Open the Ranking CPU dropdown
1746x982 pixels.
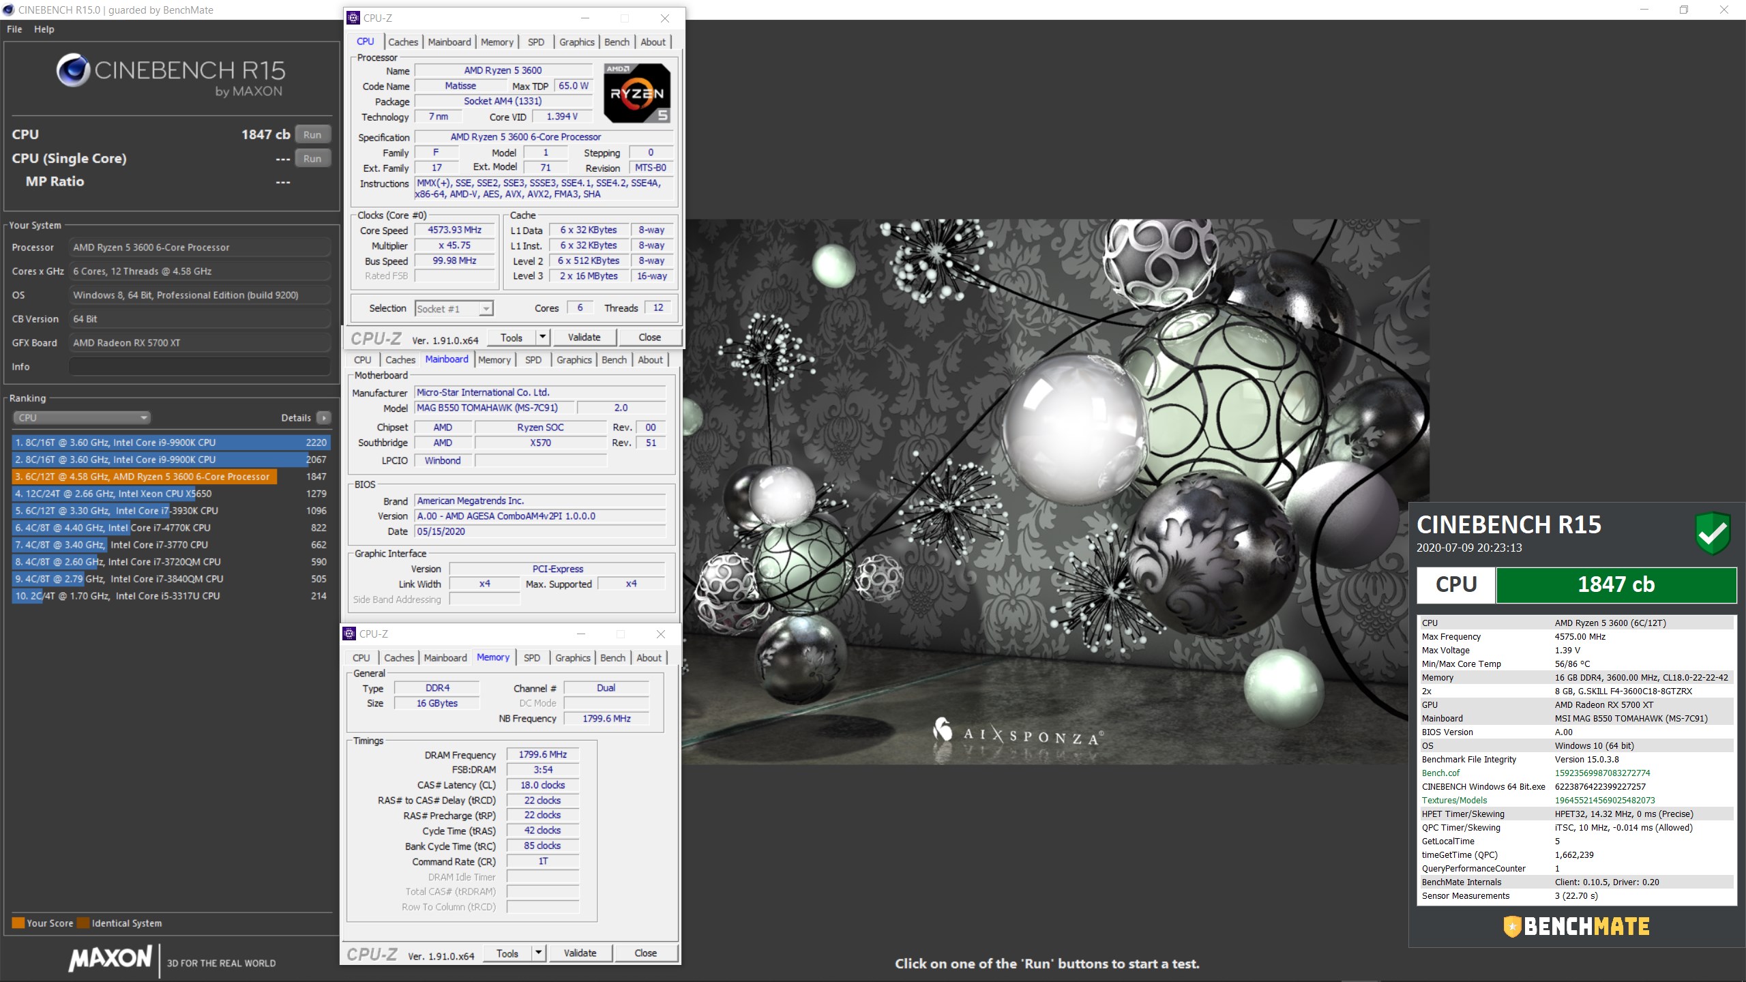click(81, 418)
